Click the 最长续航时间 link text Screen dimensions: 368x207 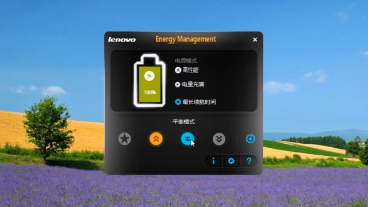[x=200, y=102]
